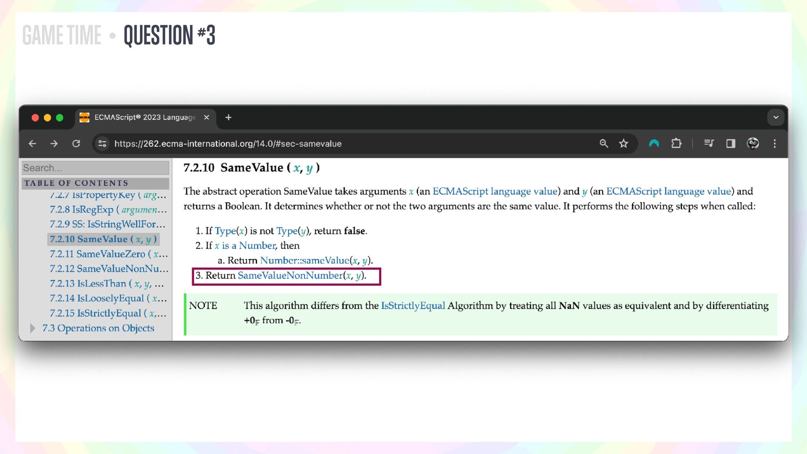Screen dimensions: 807x454
Task: Open the user profile avatar
Action: point(752,144)
